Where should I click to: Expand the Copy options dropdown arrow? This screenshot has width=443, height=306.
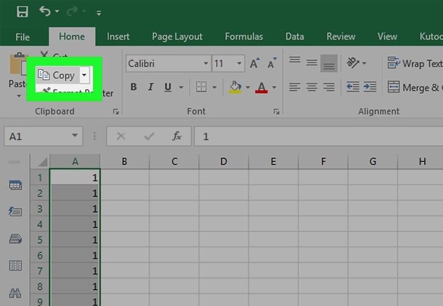click(84, 76)
